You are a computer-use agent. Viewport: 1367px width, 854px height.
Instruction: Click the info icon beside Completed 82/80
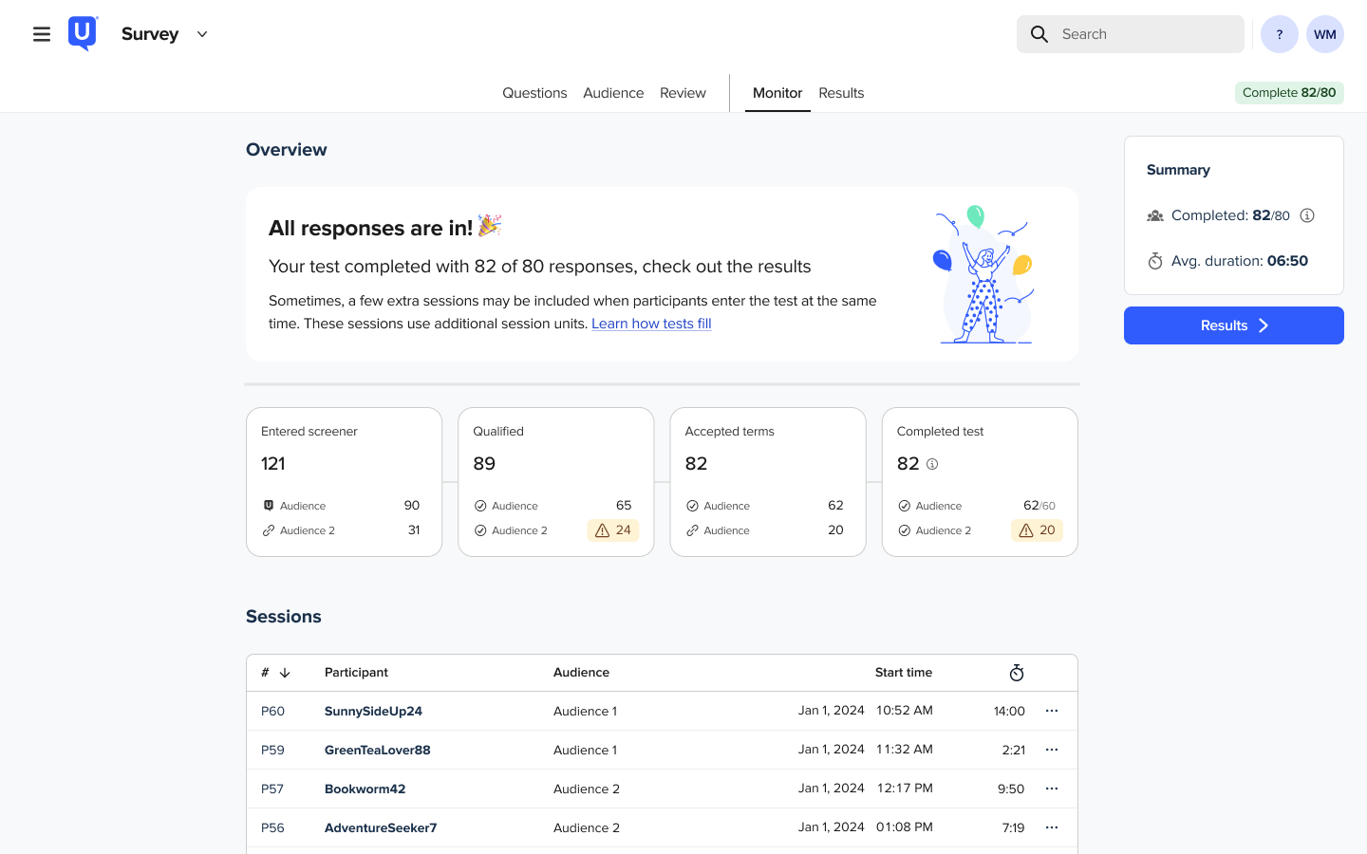[1307, 215]
